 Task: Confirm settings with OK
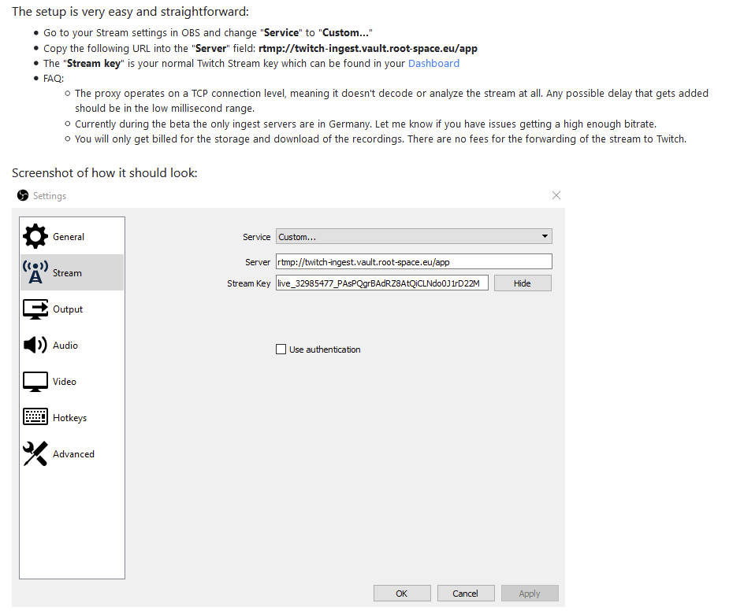click(x=402, y=593)
